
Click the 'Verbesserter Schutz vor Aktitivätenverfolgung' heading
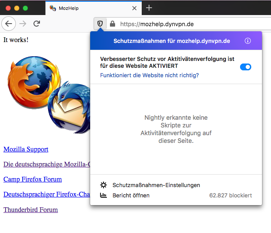click(x=167, y=62)
